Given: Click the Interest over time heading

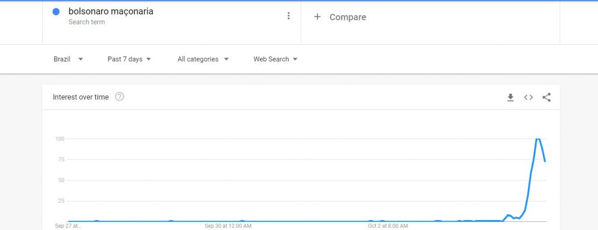Looking at the screenshot, I should click(x=81, y=97).
